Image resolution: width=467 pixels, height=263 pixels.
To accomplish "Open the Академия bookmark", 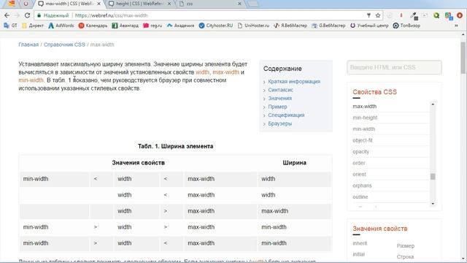I will (180, 26).
